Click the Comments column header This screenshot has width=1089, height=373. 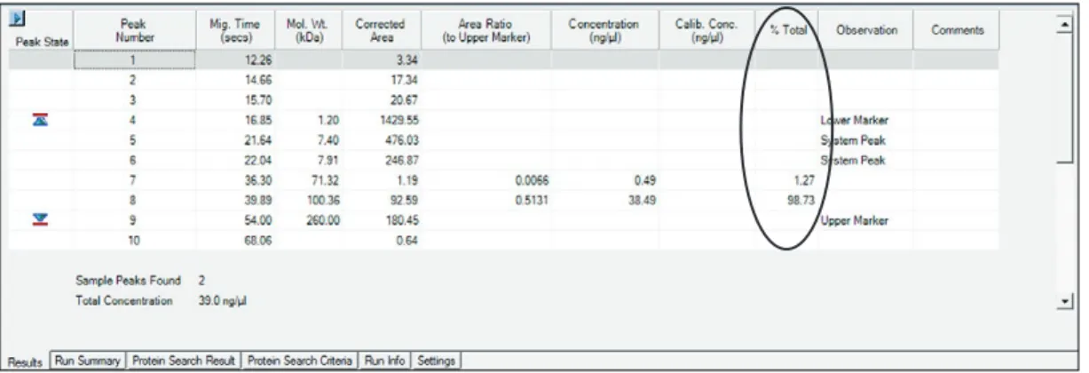(957, 31)
